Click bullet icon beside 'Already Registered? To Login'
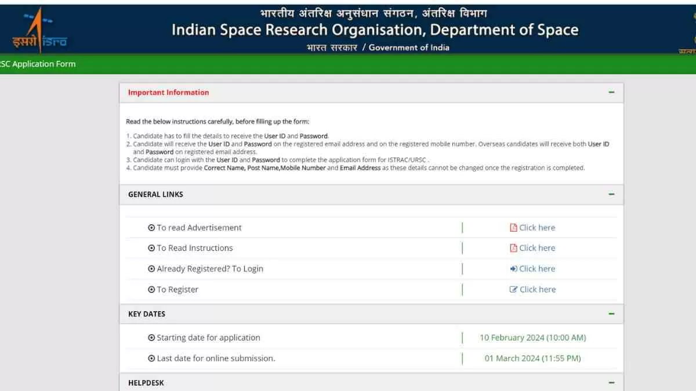Image resolution: width=696 pixels, height=391 pixels. coord(151,269)
